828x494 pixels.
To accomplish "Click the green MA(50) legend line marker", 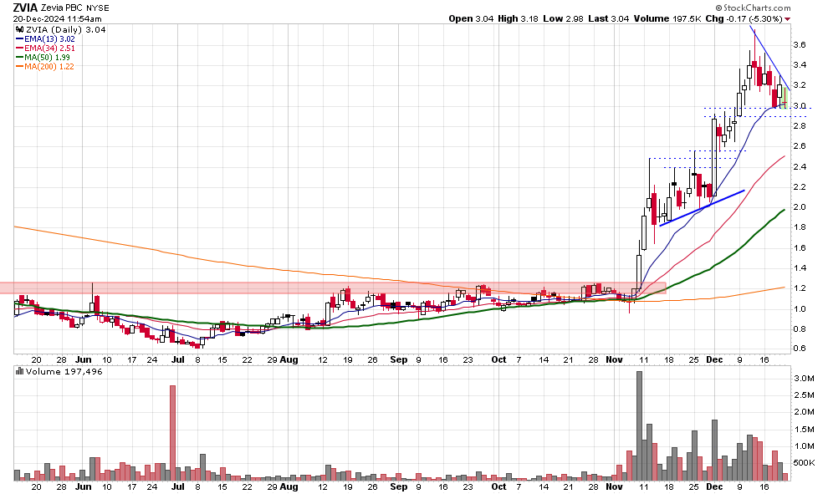I will point(20,57).
